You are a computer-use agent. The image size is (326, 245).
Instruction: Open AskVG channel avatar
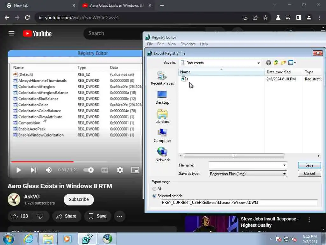pyautogui.click(x=14, y=199)
